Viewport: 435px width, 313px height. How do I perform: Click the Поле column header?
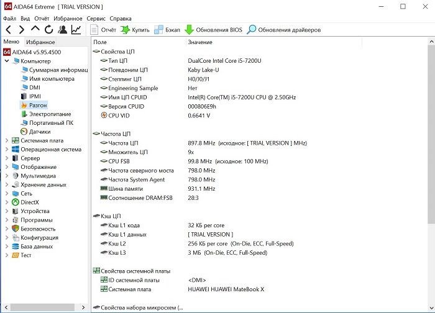[x=139, y=42]
